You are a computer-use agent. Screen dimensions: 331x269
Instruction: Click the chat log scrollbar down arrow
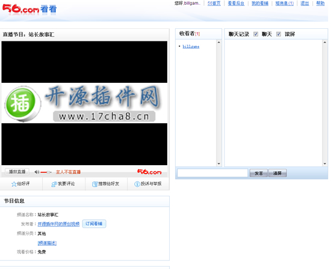(x=324, y=164)
